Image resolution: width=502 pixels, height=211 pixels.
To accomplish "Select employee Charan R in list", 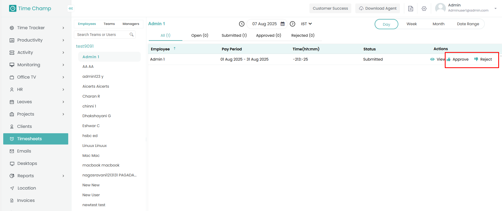I will click(91, 96).
